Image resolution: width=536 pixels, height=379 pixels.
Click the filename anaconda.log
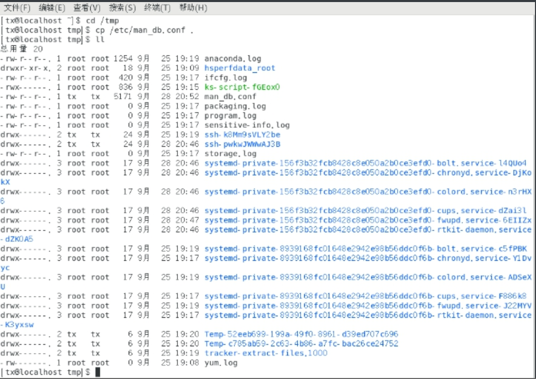coord(233,59)
